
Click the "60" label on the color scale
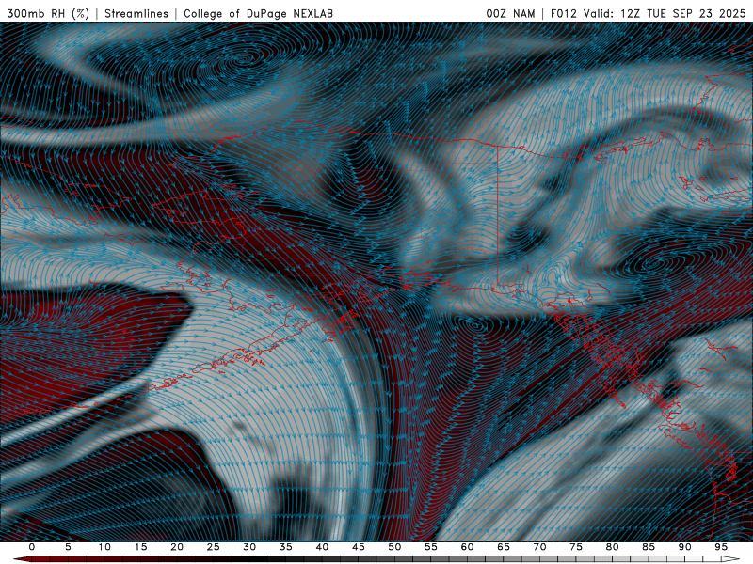467,547
